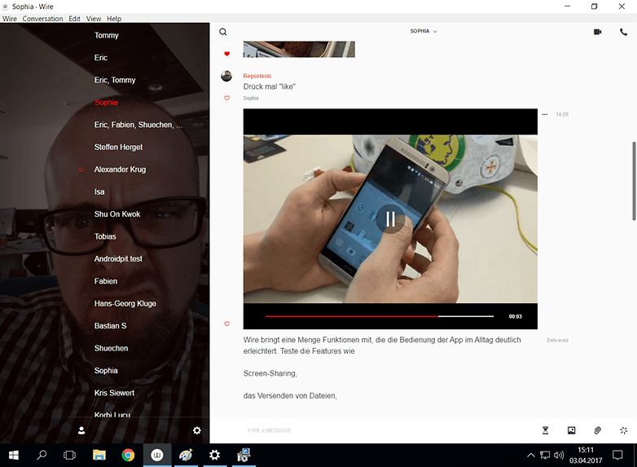
Task: Click Reporteric's avatar in the chat
Action: pos(226,76)
